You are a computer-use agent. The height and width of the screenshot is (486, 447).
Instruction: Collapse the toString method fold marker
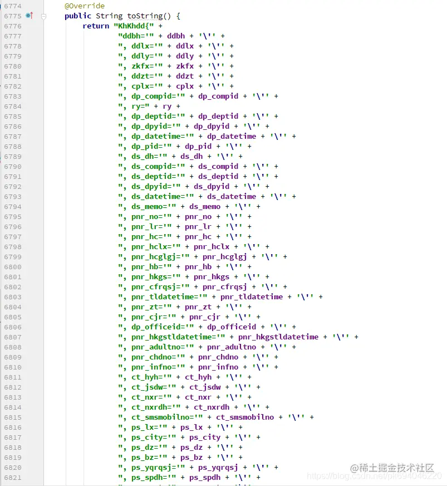tap(43, 16)
